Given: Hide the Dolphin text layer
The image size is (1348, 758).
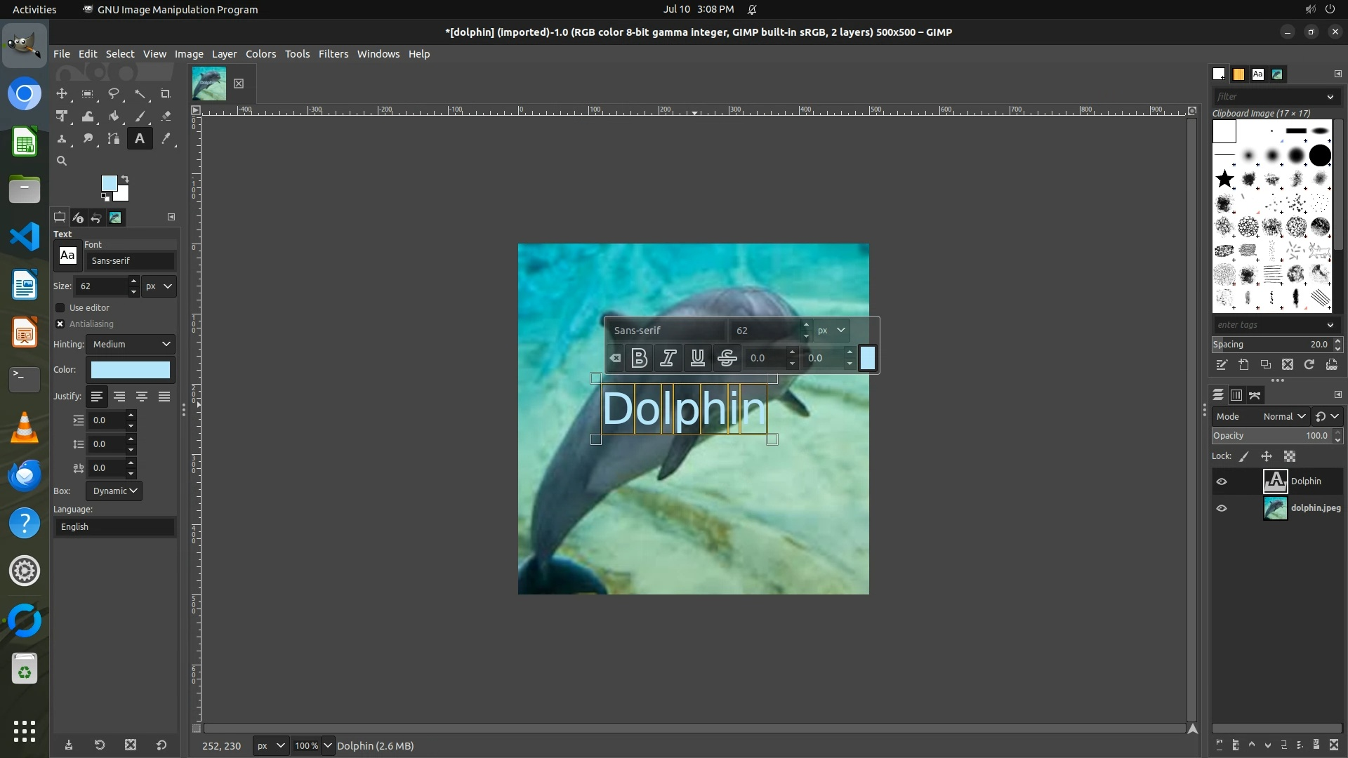Looking at the screenshot, I should (x=1222, y=481).
